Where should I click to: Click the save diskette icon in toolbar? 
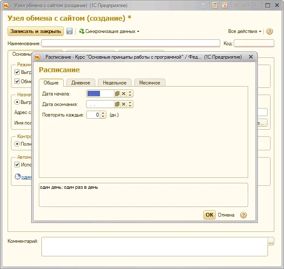pos(70,31)
